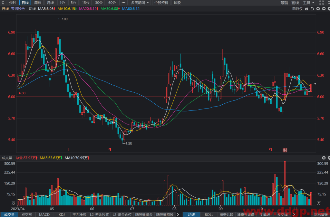Open L2-资金抄底 indicator tab
Screen dimensions: 330x217
click(99, 215)
